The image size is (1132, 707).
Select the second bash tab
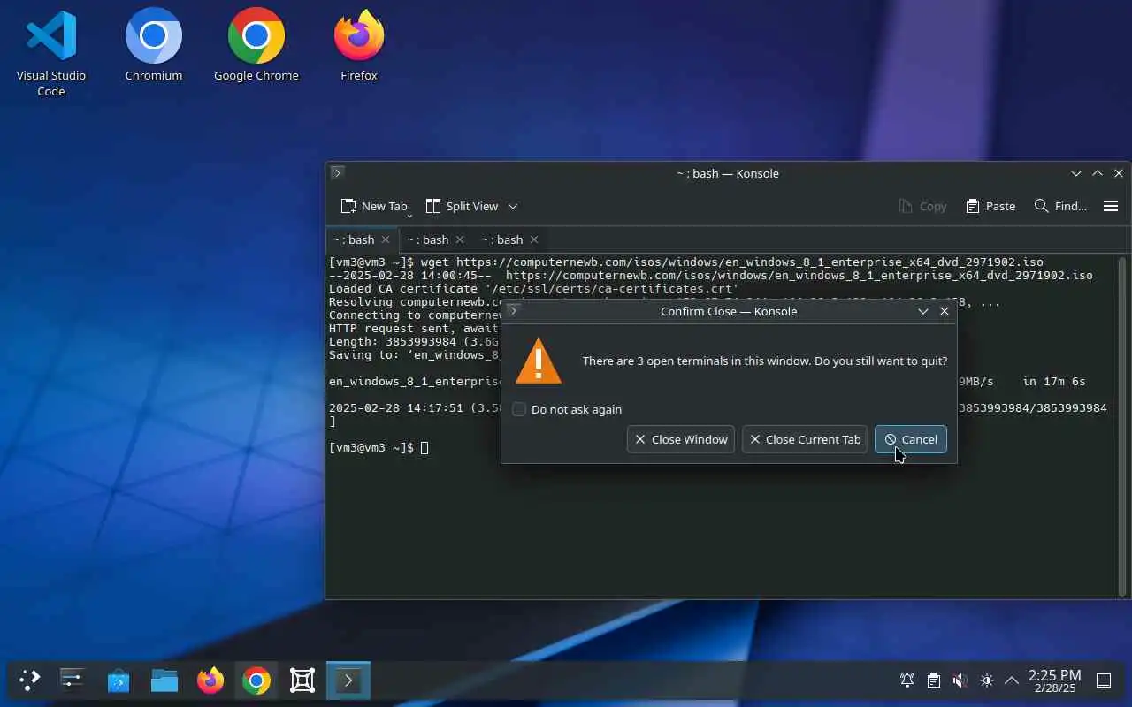[428, 239]
